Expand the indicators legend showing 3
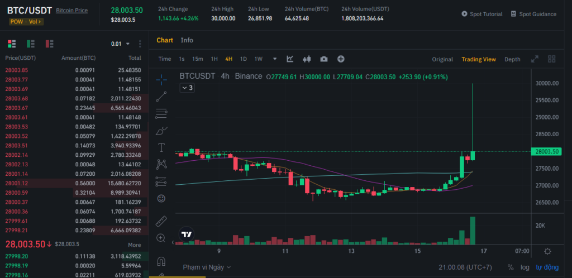Screen dimensions: 572x278 pos(187,88)
